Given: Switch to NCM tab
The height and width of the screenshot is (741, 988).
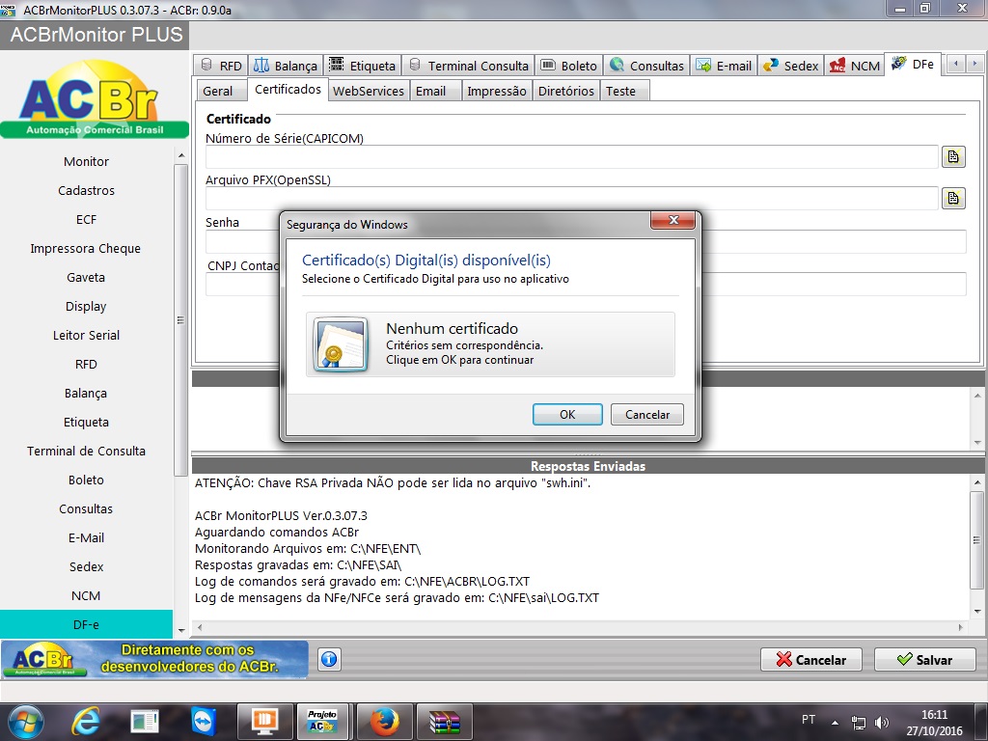Looking at the screenshot, I should point(855,66).
